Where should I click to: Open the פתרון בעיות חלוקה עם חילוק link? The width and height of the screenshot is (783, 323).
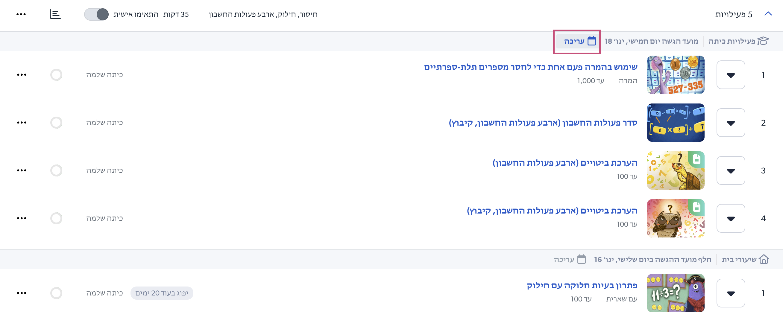tap(582, 286)
